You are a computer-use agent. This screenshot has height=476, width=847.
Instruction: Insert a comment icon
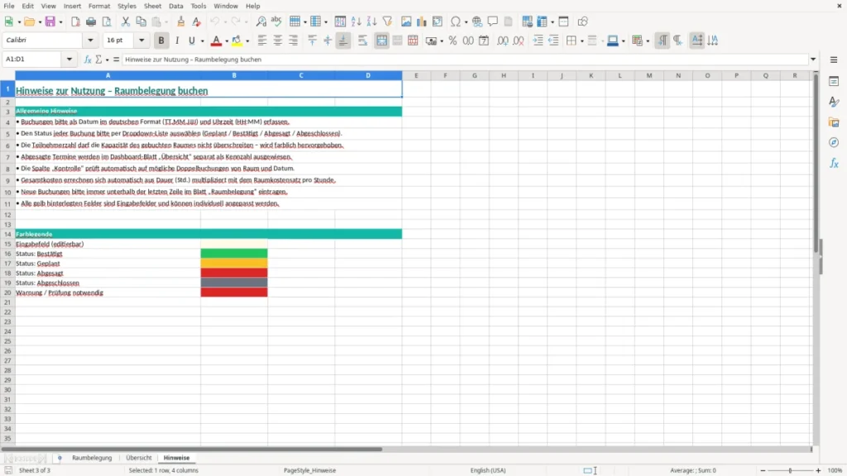[493, 21]
